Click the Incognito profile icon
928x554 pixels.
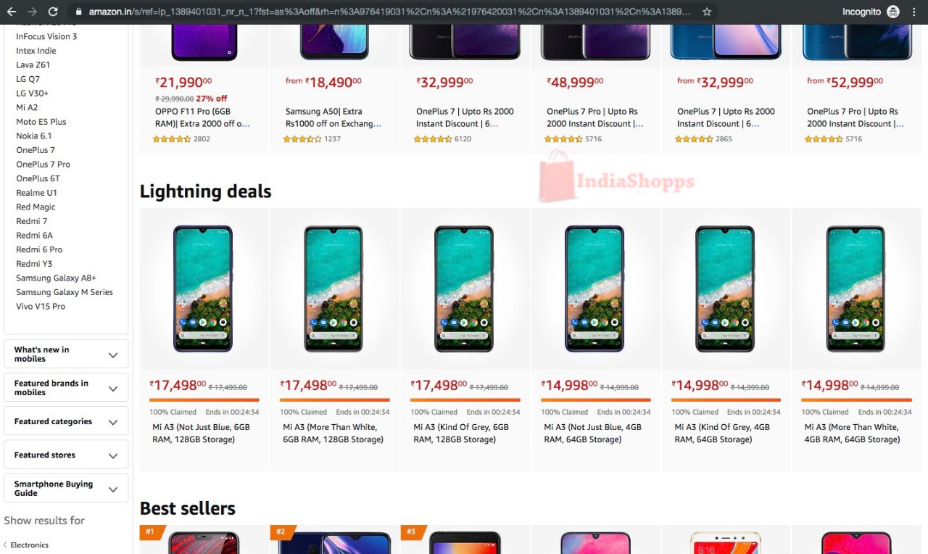click(x=893, y=12)
